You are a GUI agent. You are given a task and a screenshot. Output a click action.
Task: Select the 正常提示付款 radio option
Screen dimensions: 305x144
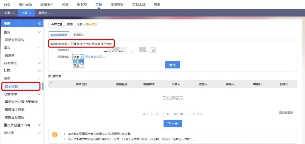coord(72,44)
